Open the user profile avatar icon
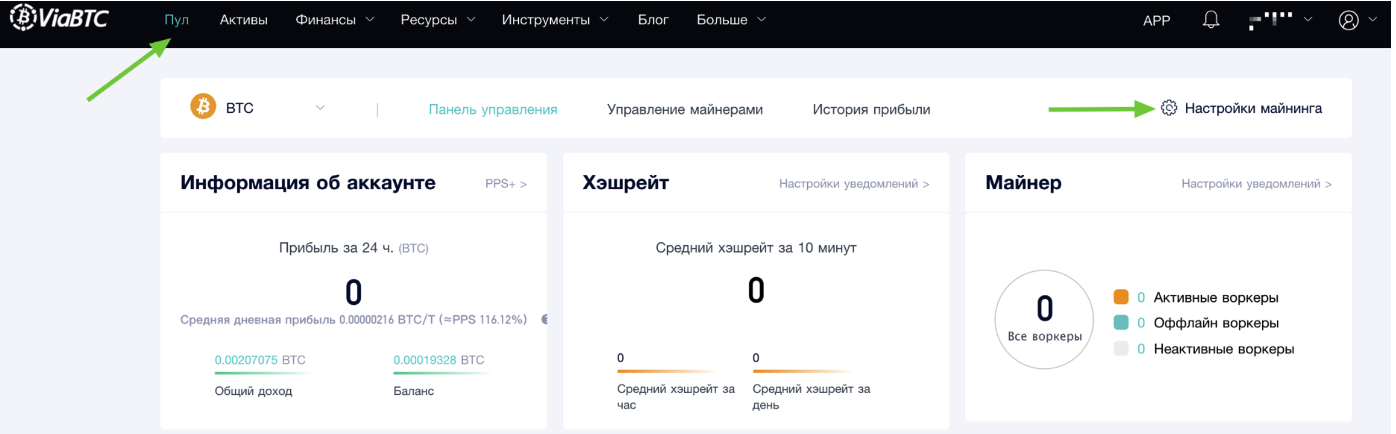Image resolution: width=1396 pixels, height=434 pixels. point(1348,20)
